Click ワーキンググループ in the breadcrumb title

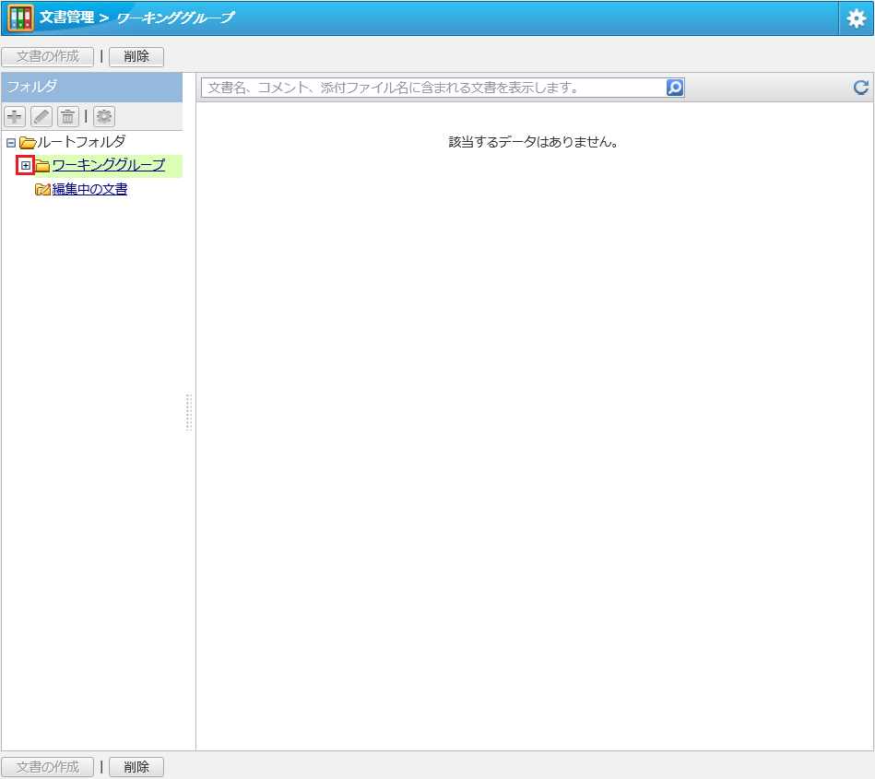175,18
